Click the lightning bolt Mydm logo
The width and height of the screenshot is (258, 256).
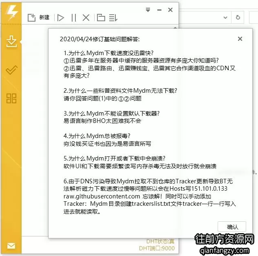pos(12,12)
